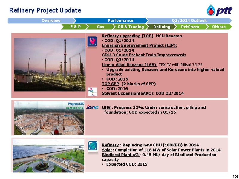Click "Solvent Expansion(SAKC):" heading
Screen dimensions: 239x179
(128, 93)
